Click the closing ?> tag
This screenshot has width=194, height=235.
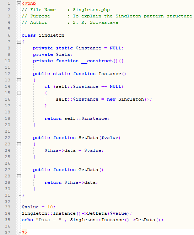[x=25, y=233]
